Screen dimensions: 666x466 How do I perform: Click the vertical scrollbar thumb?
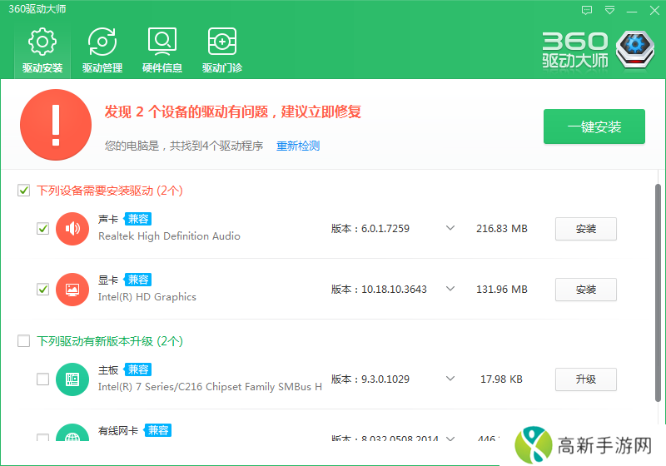pos(658,293)
